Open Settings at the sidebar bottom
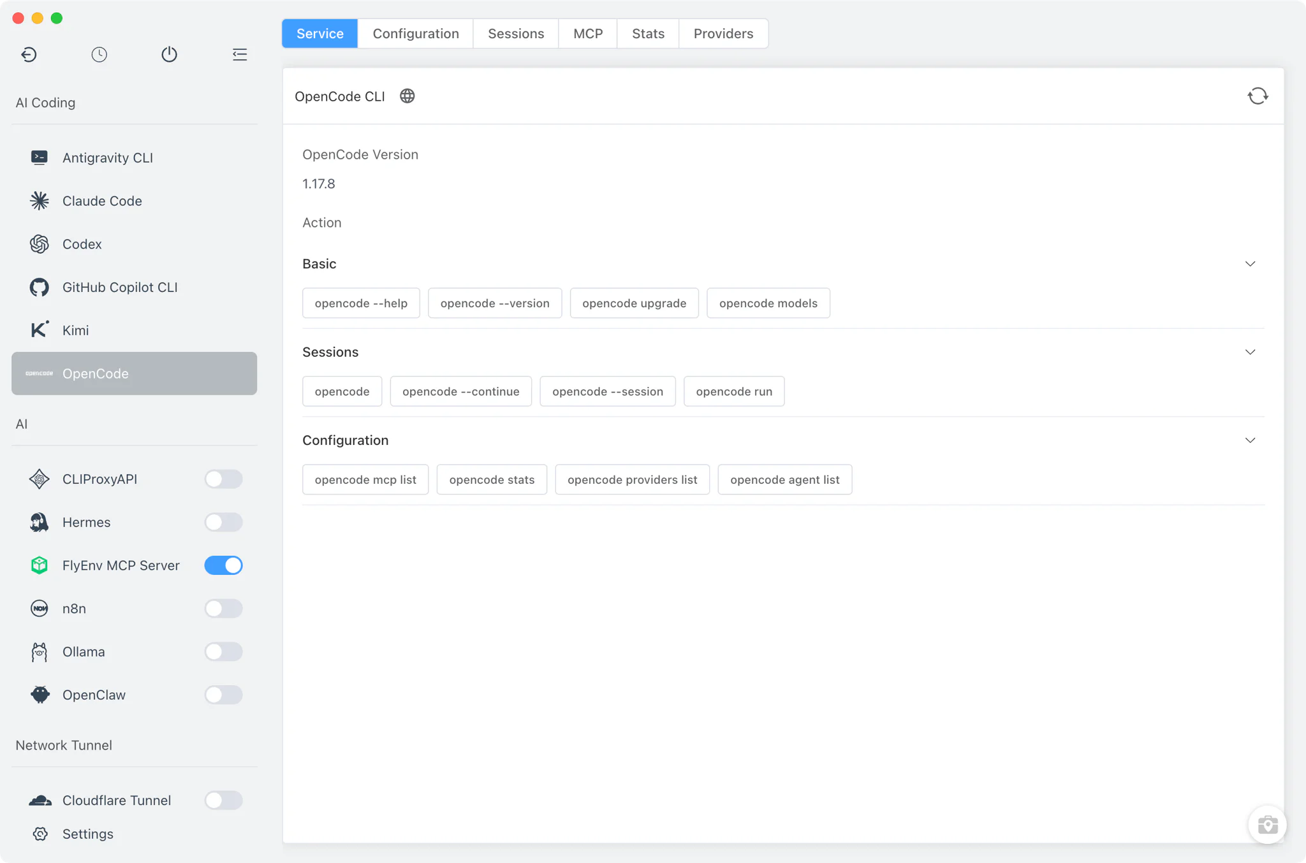 134,834
